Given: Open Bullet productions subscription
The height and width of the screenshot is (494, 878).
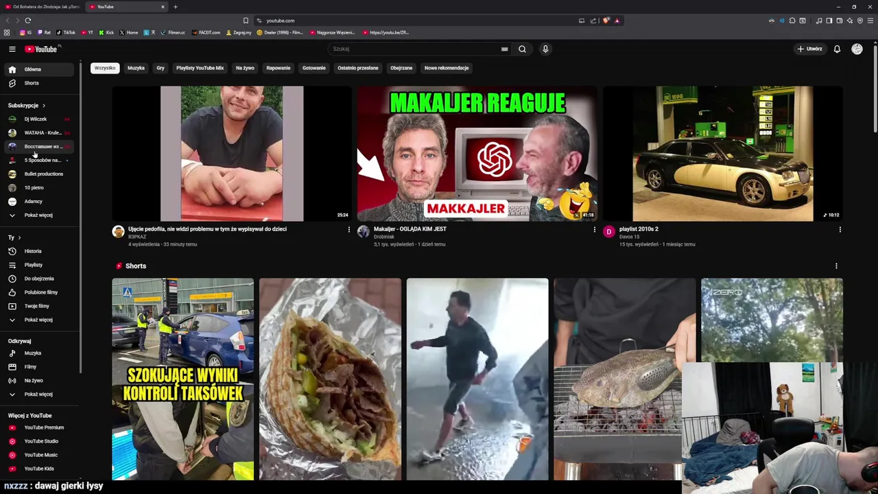Looking at the screenshot, I should click(40, 174).
